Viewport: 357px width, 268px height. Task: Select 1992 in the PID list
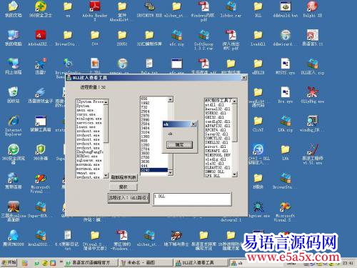pyautogui.click(x=154, y=103)
